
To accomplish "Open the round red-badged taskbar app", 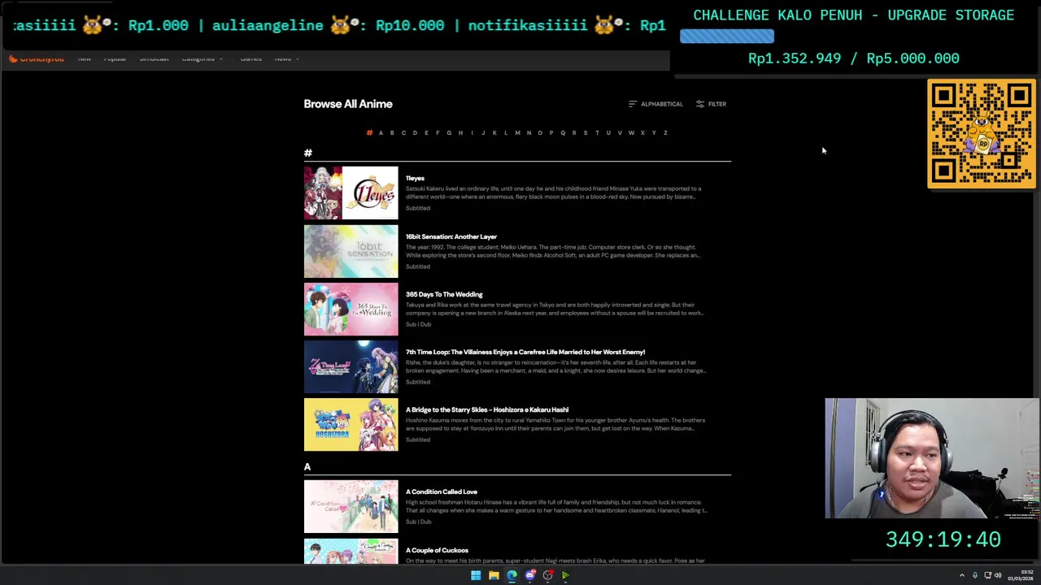I will pos(547,575).
